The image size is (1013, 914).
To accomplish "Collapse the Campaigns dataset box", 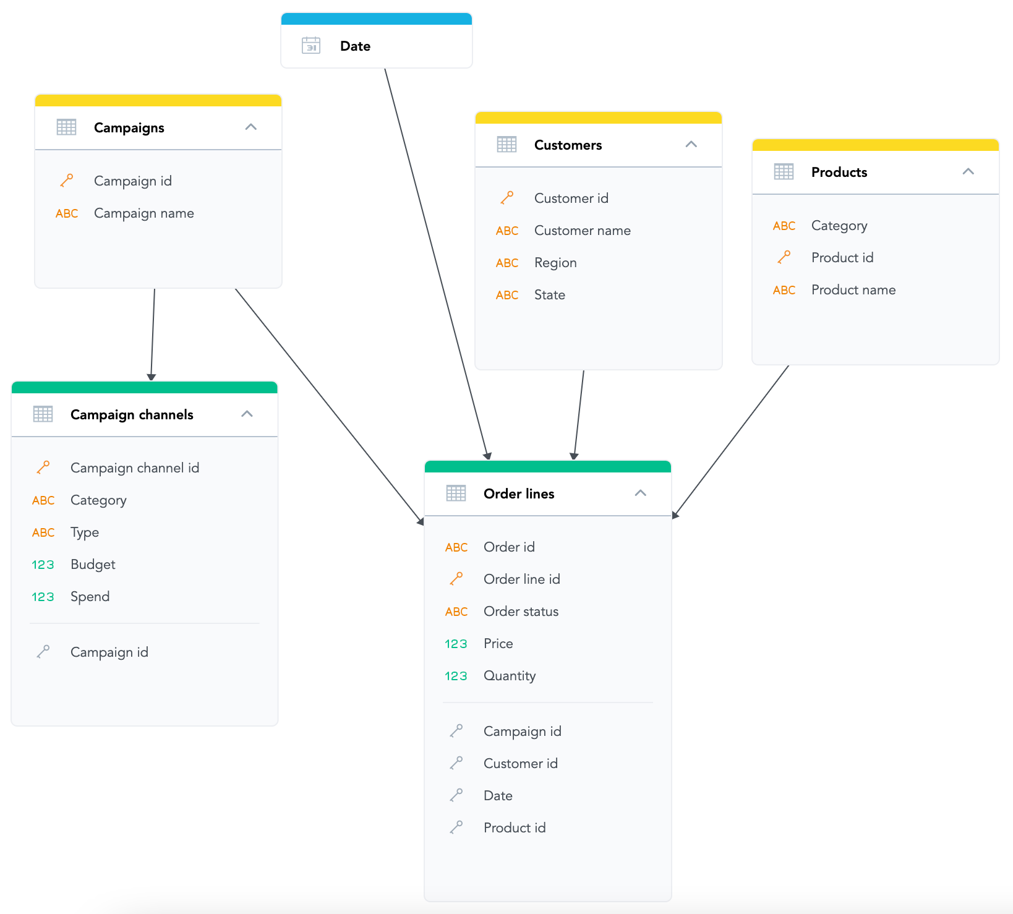I will [x=250, y=127].
